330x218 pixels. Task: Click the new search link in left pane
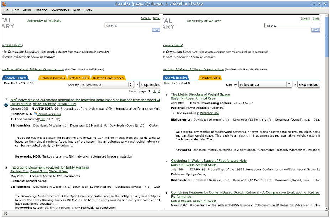click(12, 45)
